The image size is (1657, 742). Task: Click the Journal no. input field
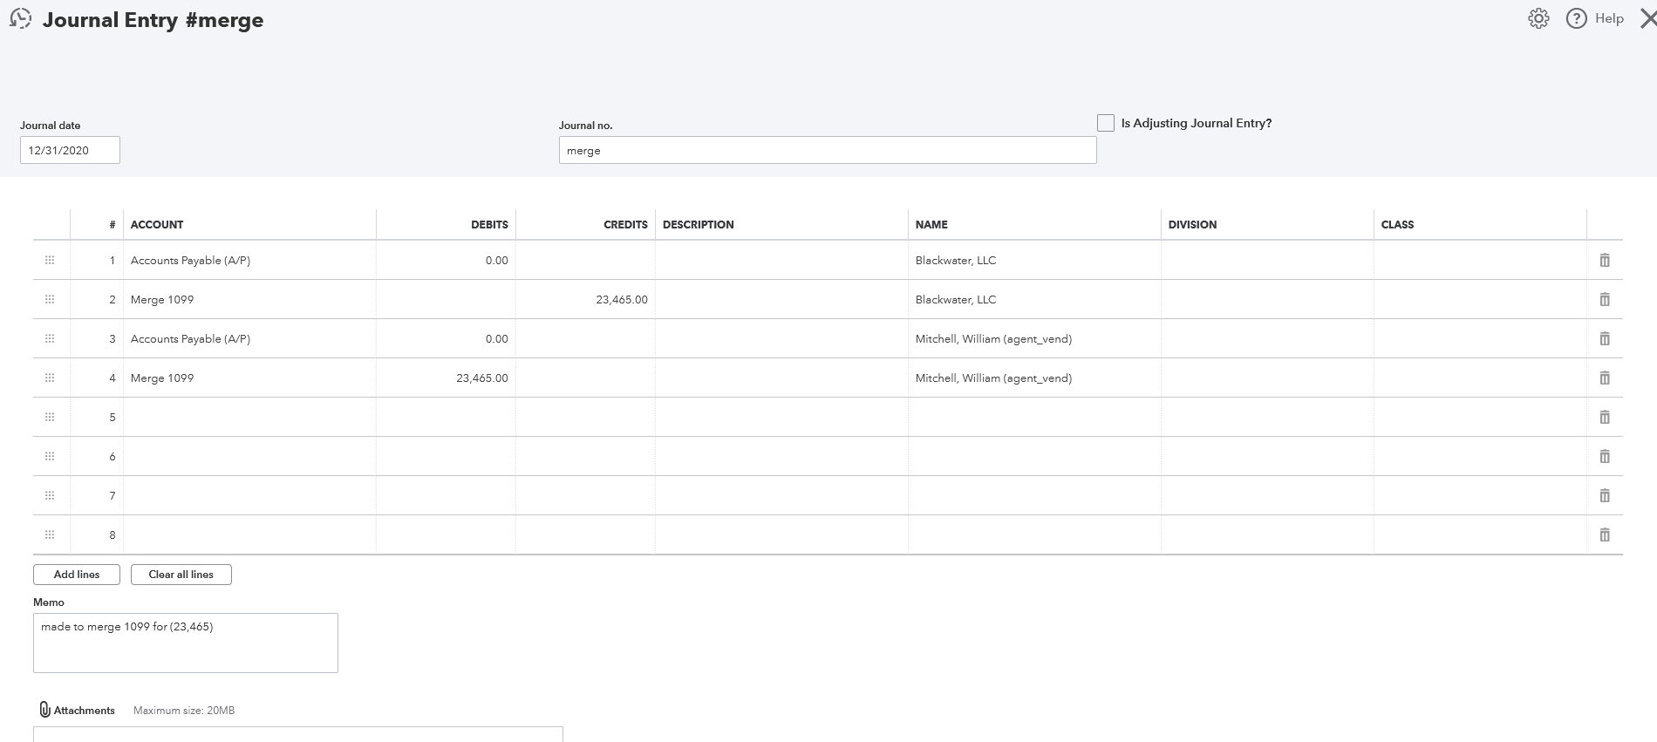point(827,150)
